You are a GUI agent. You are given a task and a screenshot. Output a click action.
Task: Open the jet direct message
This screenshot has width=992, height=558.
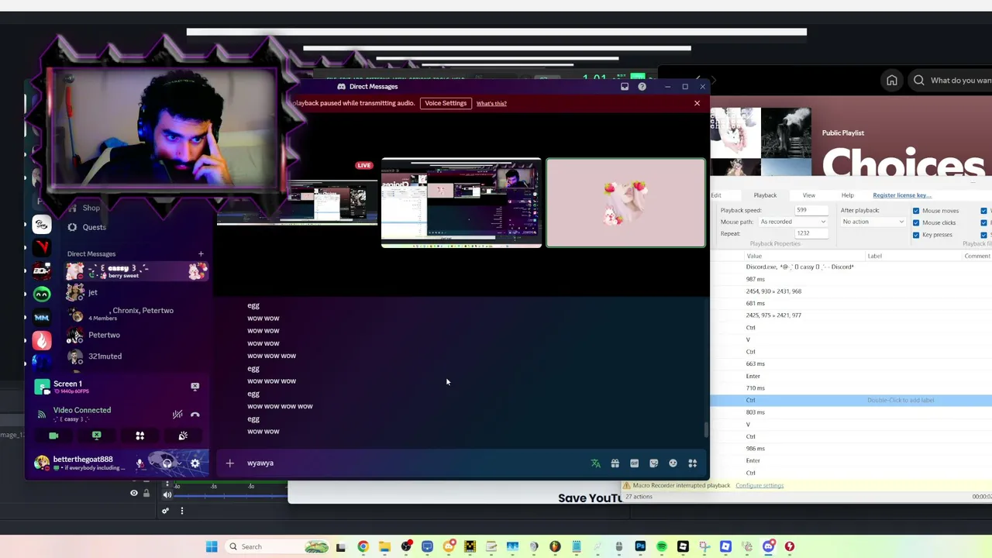[x=137, y=292]
